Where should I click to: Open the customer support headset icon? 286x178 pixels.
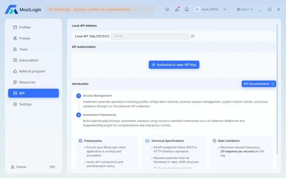[167, 9]
